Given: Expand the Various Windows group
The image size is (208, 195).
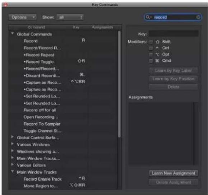Looking at the screenshot, I should pos(12,144).
